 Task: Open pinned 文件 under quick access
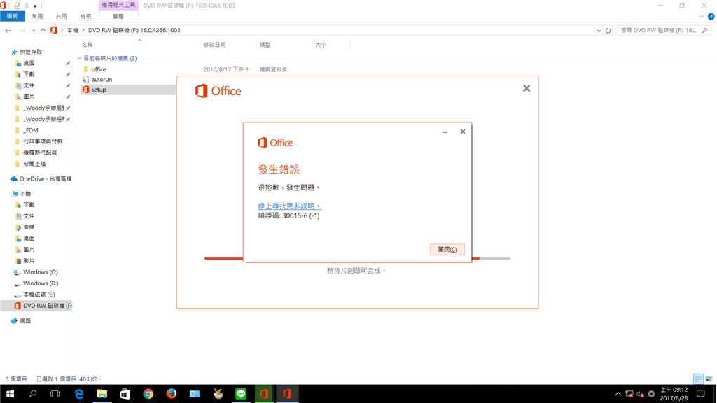click(29, 86)
